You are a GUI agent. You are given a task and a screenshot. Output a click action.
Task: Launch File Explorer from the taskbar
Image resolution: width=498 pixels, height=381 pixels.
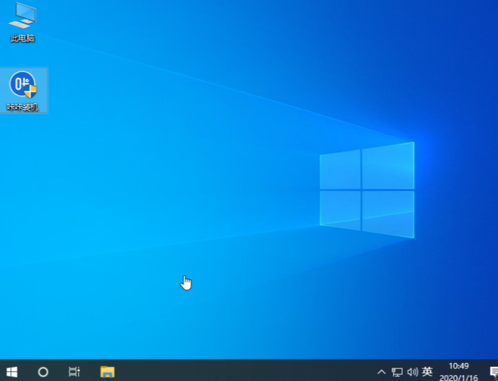click(107, 372)
